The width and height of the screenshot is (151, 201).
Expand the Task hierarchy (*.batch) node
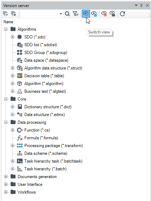point(12,169)
